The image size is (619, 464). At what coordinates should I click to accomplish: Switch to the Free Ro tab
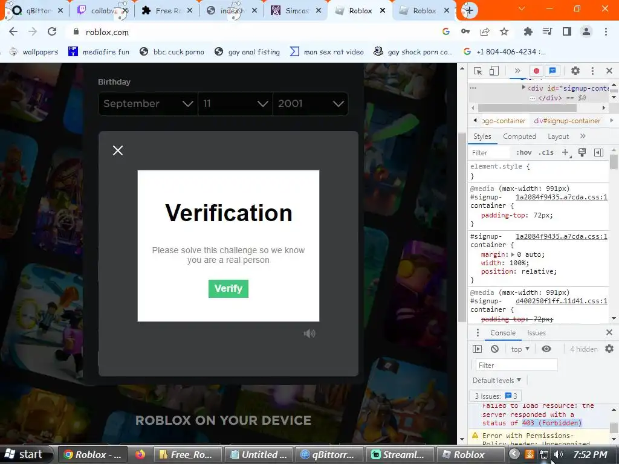point(168,11)
